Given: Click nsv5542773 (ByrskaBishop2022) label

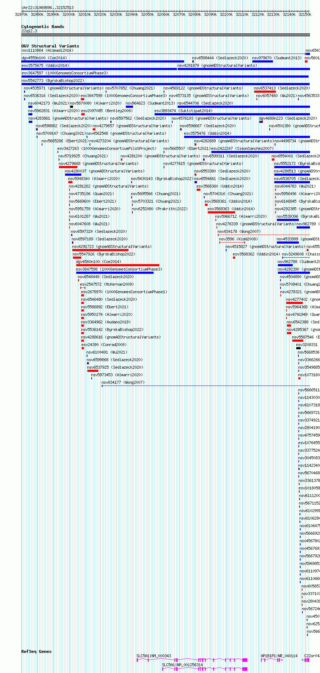Looking at the screenshot, I should (x=53, y=80).
